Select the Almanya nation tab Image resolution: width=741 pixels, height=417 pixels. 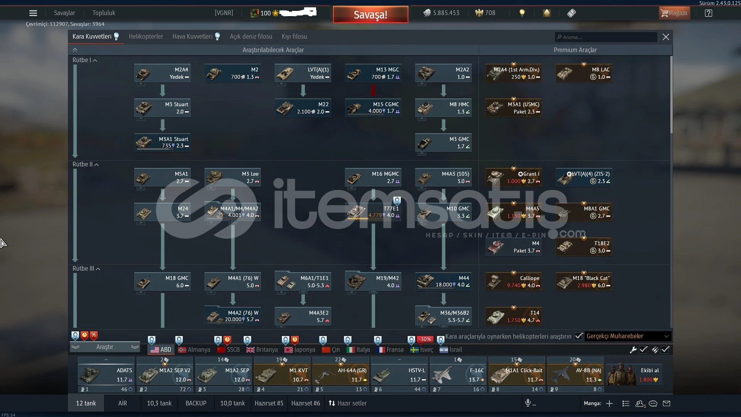[x=194, y=350]
